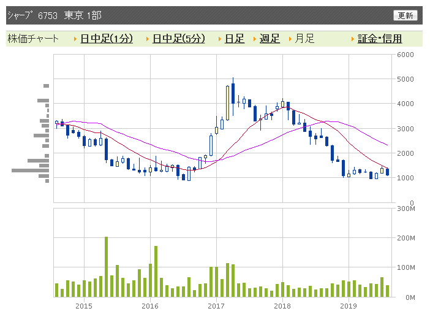Click the 6000 price axis label
The height and width of the screenshot is (322, 430).
pyautogui.click(x=405, y=55)
